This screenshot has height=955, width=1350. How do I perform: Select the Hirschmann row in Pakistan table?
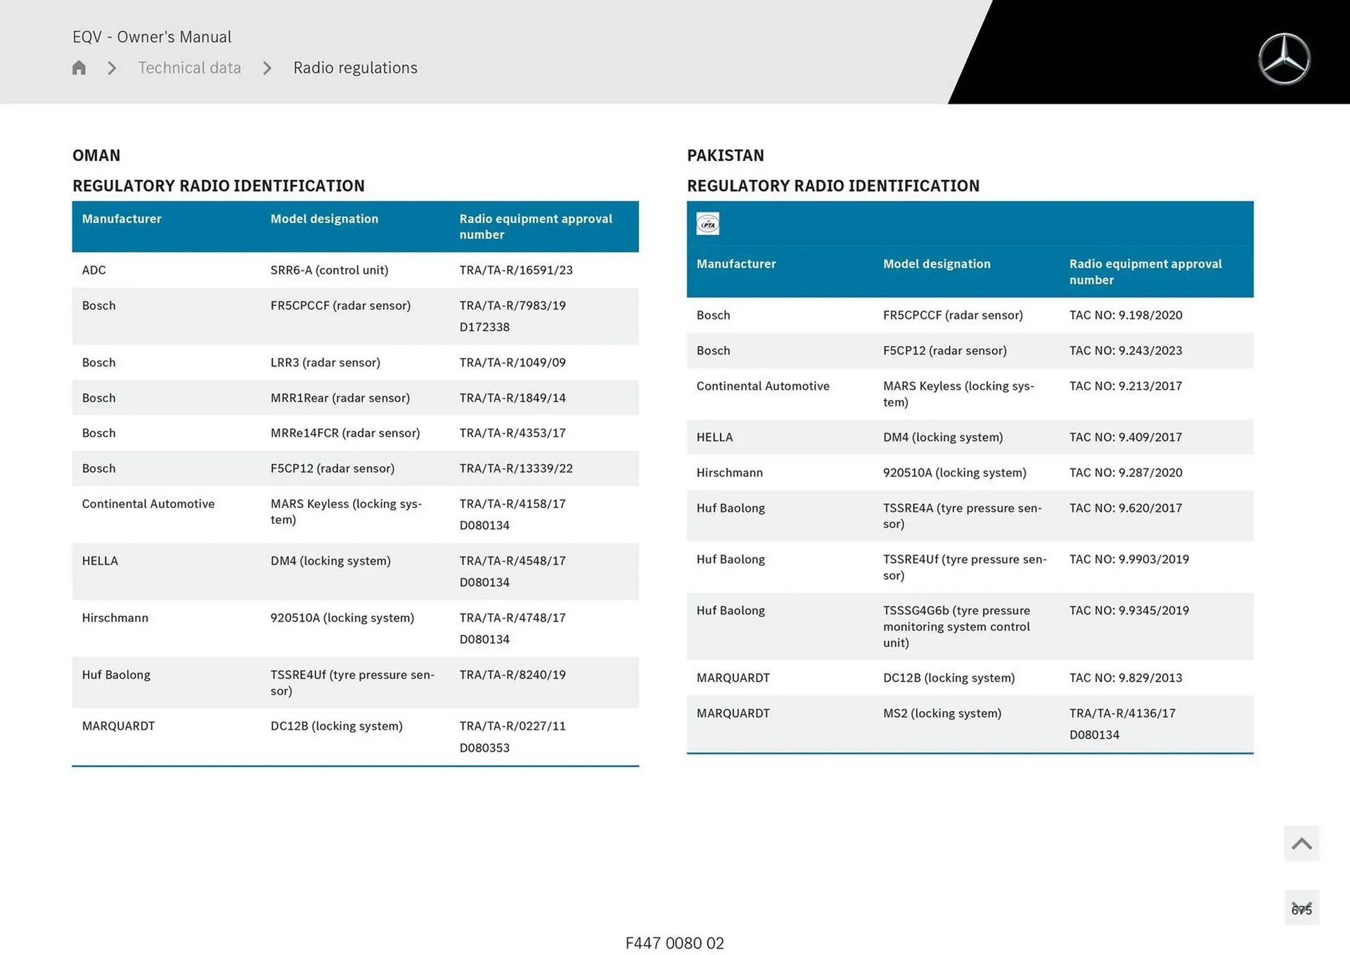729,473
